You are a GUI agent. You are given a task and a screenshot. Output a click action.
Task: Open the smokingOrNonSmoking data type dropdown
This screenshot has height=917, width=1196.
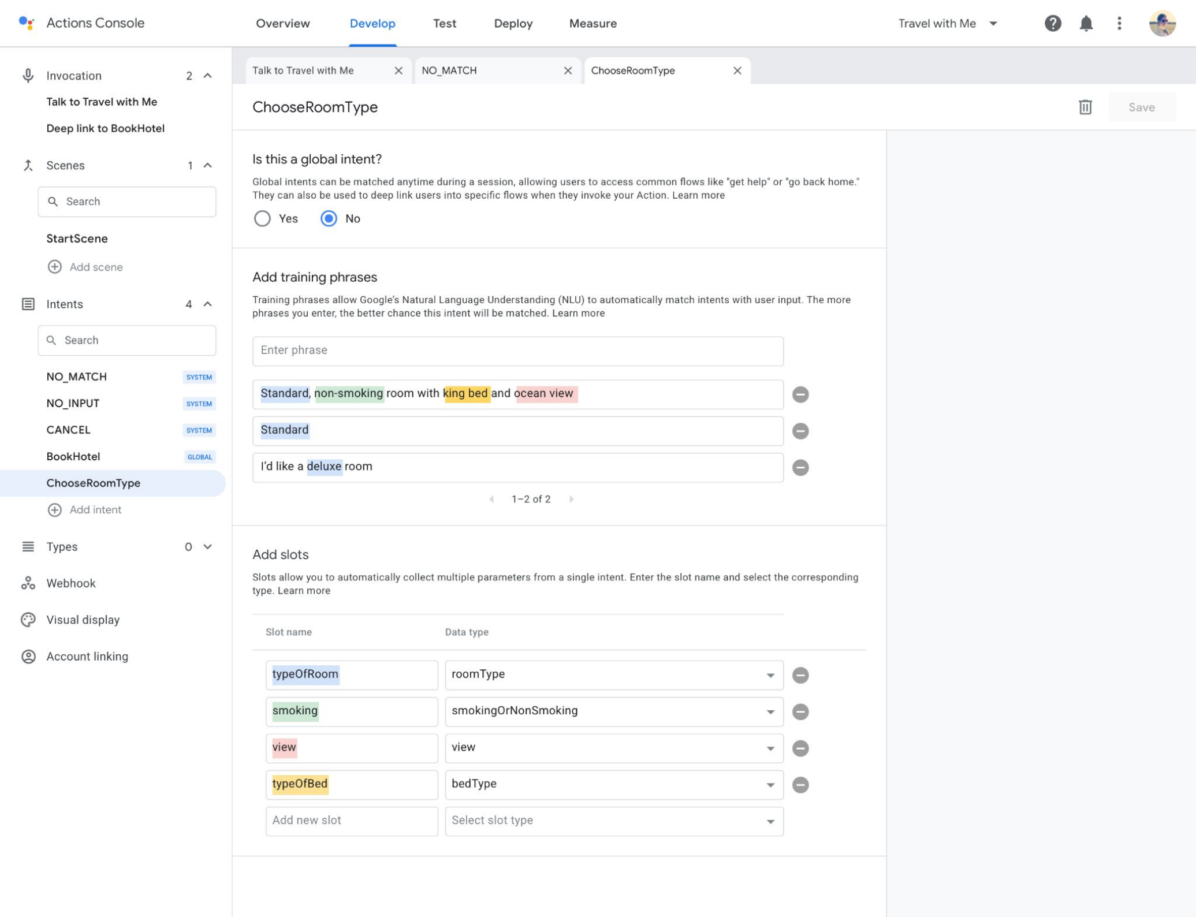(x=613, y=711)
